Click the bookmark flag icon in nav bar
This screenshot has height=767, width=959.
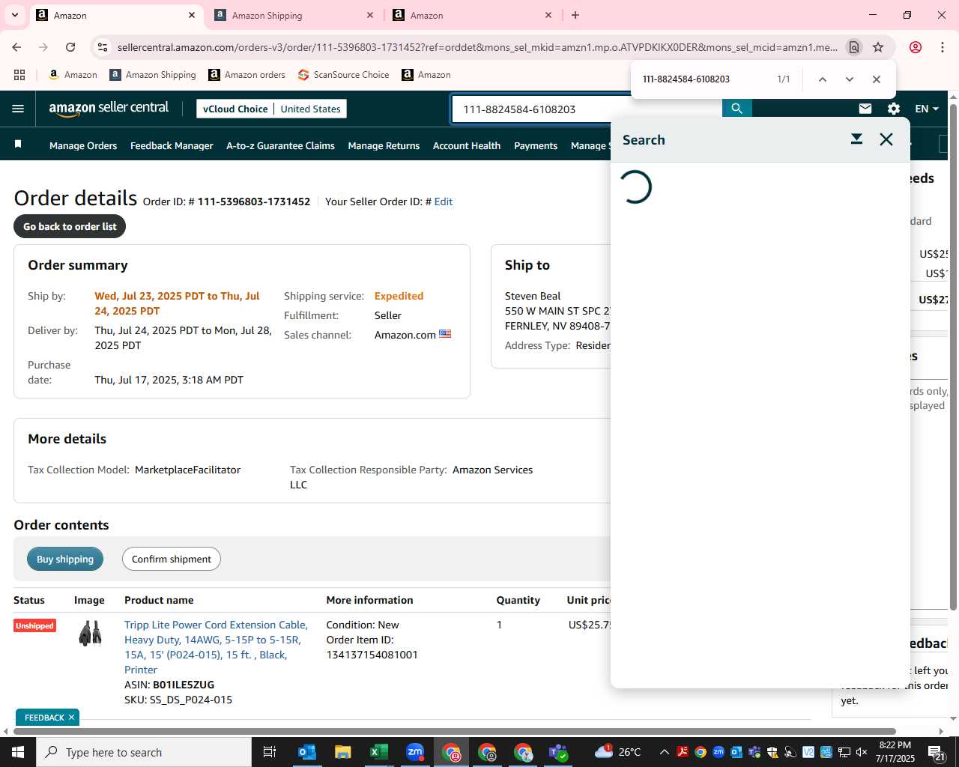click(x=18, y=145)
